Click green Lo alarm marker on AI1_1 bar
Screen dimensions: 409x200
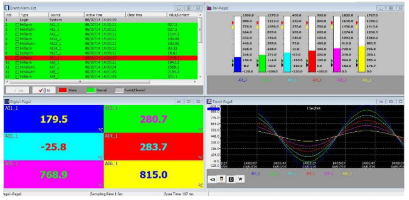233,60
